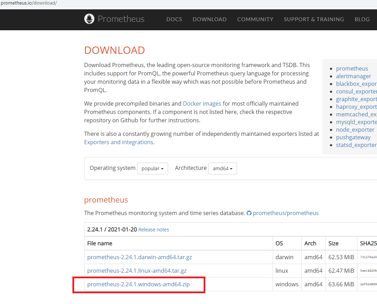Click the linux row checksum starting 5aec10296

point(368,271)
